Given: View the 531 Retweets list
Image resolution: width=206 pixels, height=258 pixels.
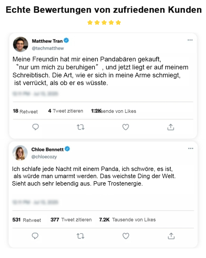Looking at the screenshot, I should tap(27, 220).
